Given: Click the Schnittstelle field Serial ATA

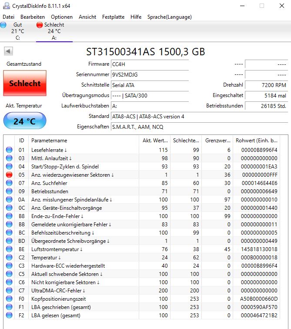Looking at the screenshot, I should click(150, 85).
